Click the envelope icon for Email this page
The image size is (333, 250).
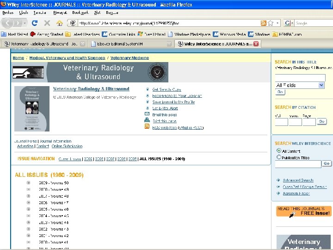pos(147,114)
